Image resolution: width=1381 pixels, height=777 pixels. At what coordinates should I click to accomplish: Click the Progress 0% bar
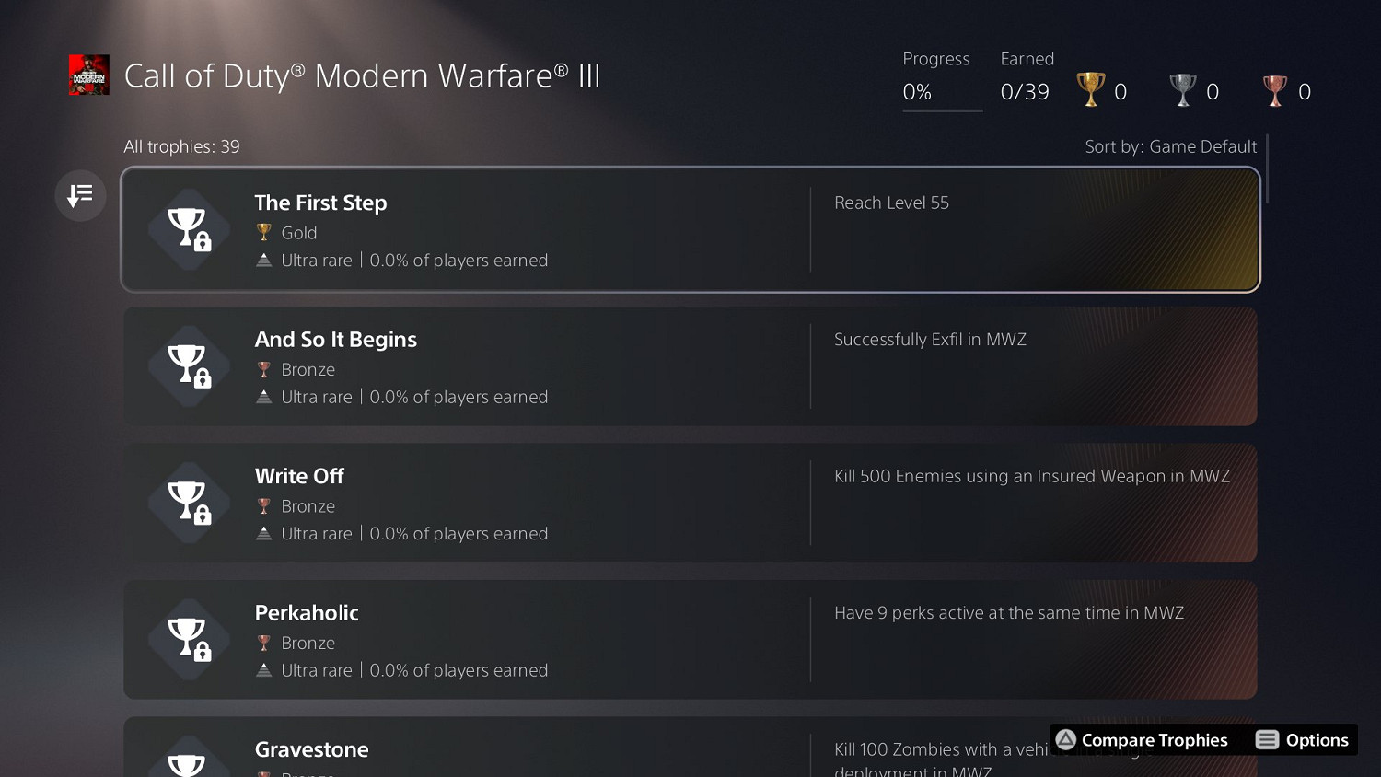pos(943,110)
